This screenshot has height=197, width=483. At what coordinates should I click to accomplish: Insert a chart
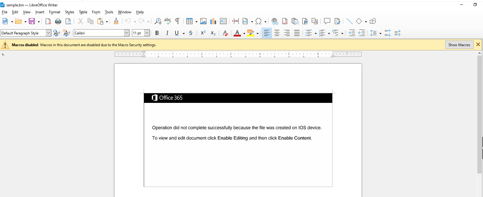(x=213, y=21)
